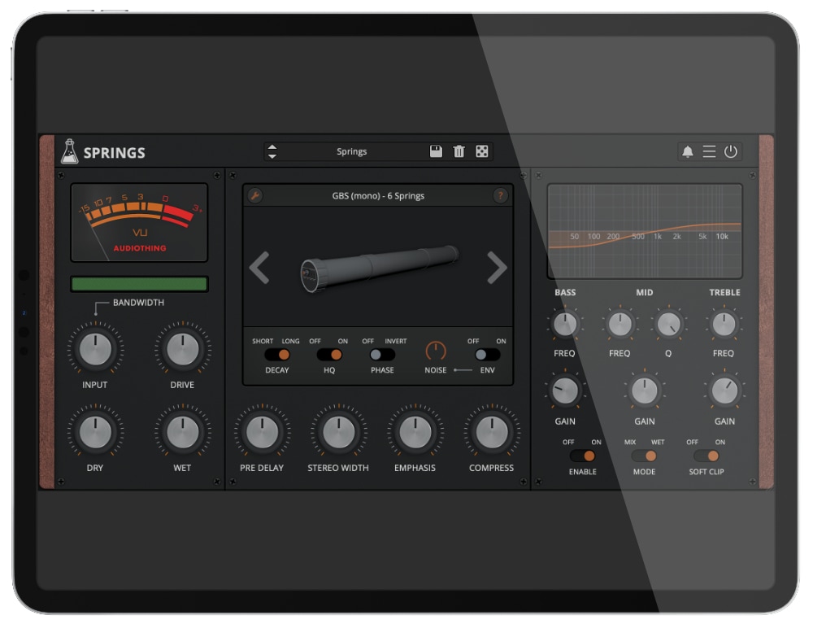Screen dimensions: 813x624
Task: Click the VU meter display
Action: coord(139,222)
